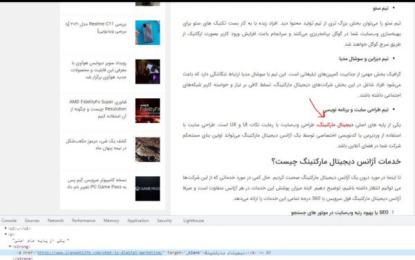
Task: Open the PC Game Pass rename article title
Action: tap(97, 183)
